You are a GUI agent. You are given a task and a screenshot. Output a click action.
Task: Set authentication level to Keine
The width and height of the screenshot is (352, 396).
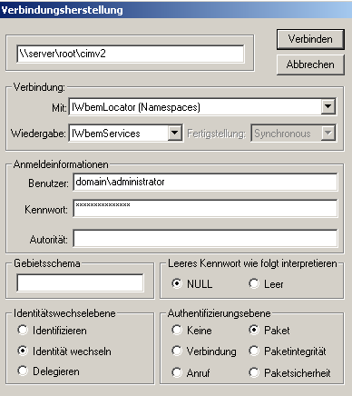point(191,331)
